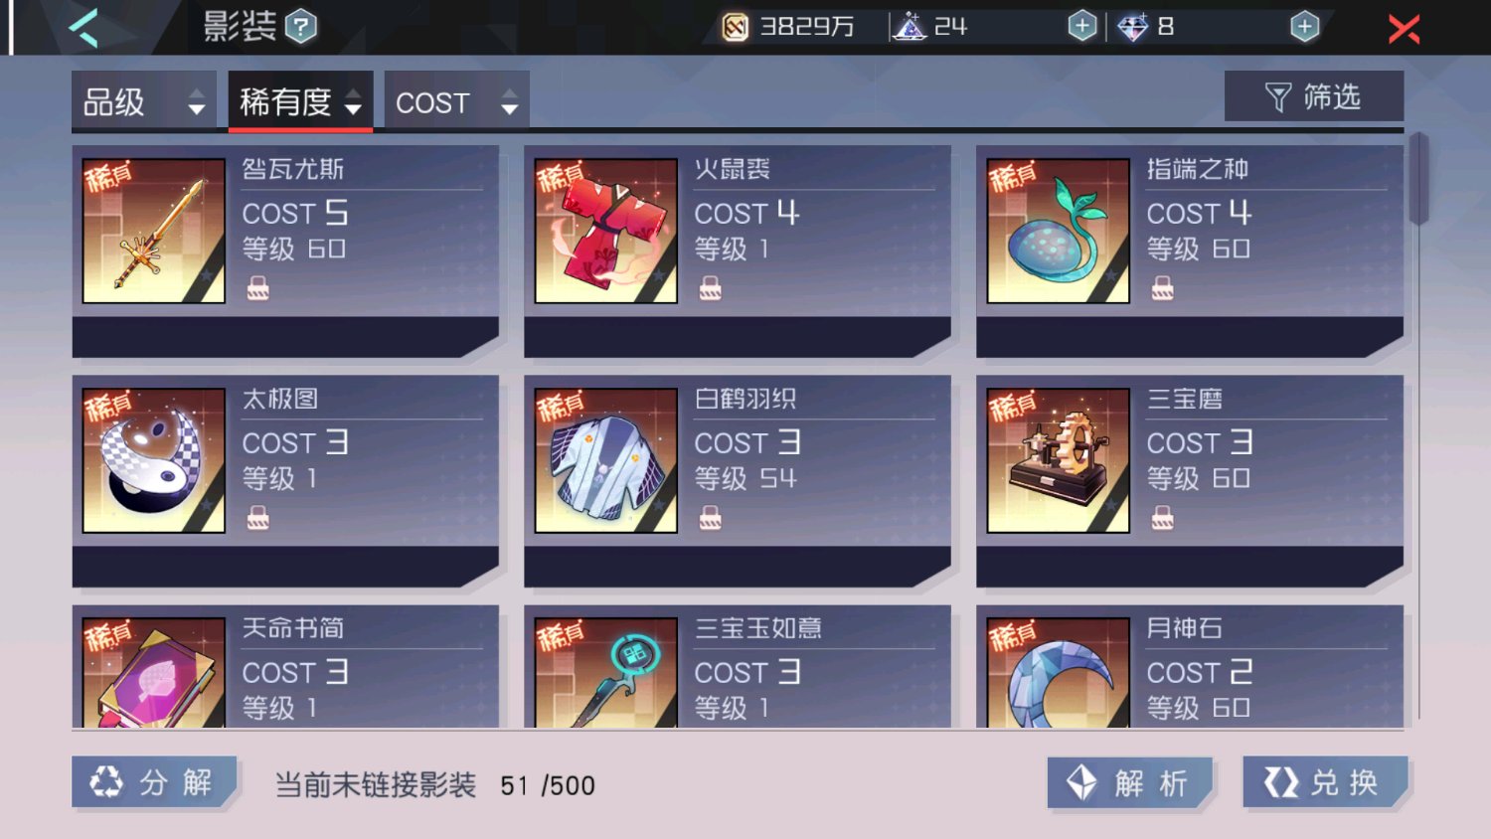Open the 筛选 filter panel
The image size is (1491, 839).
1314,96
